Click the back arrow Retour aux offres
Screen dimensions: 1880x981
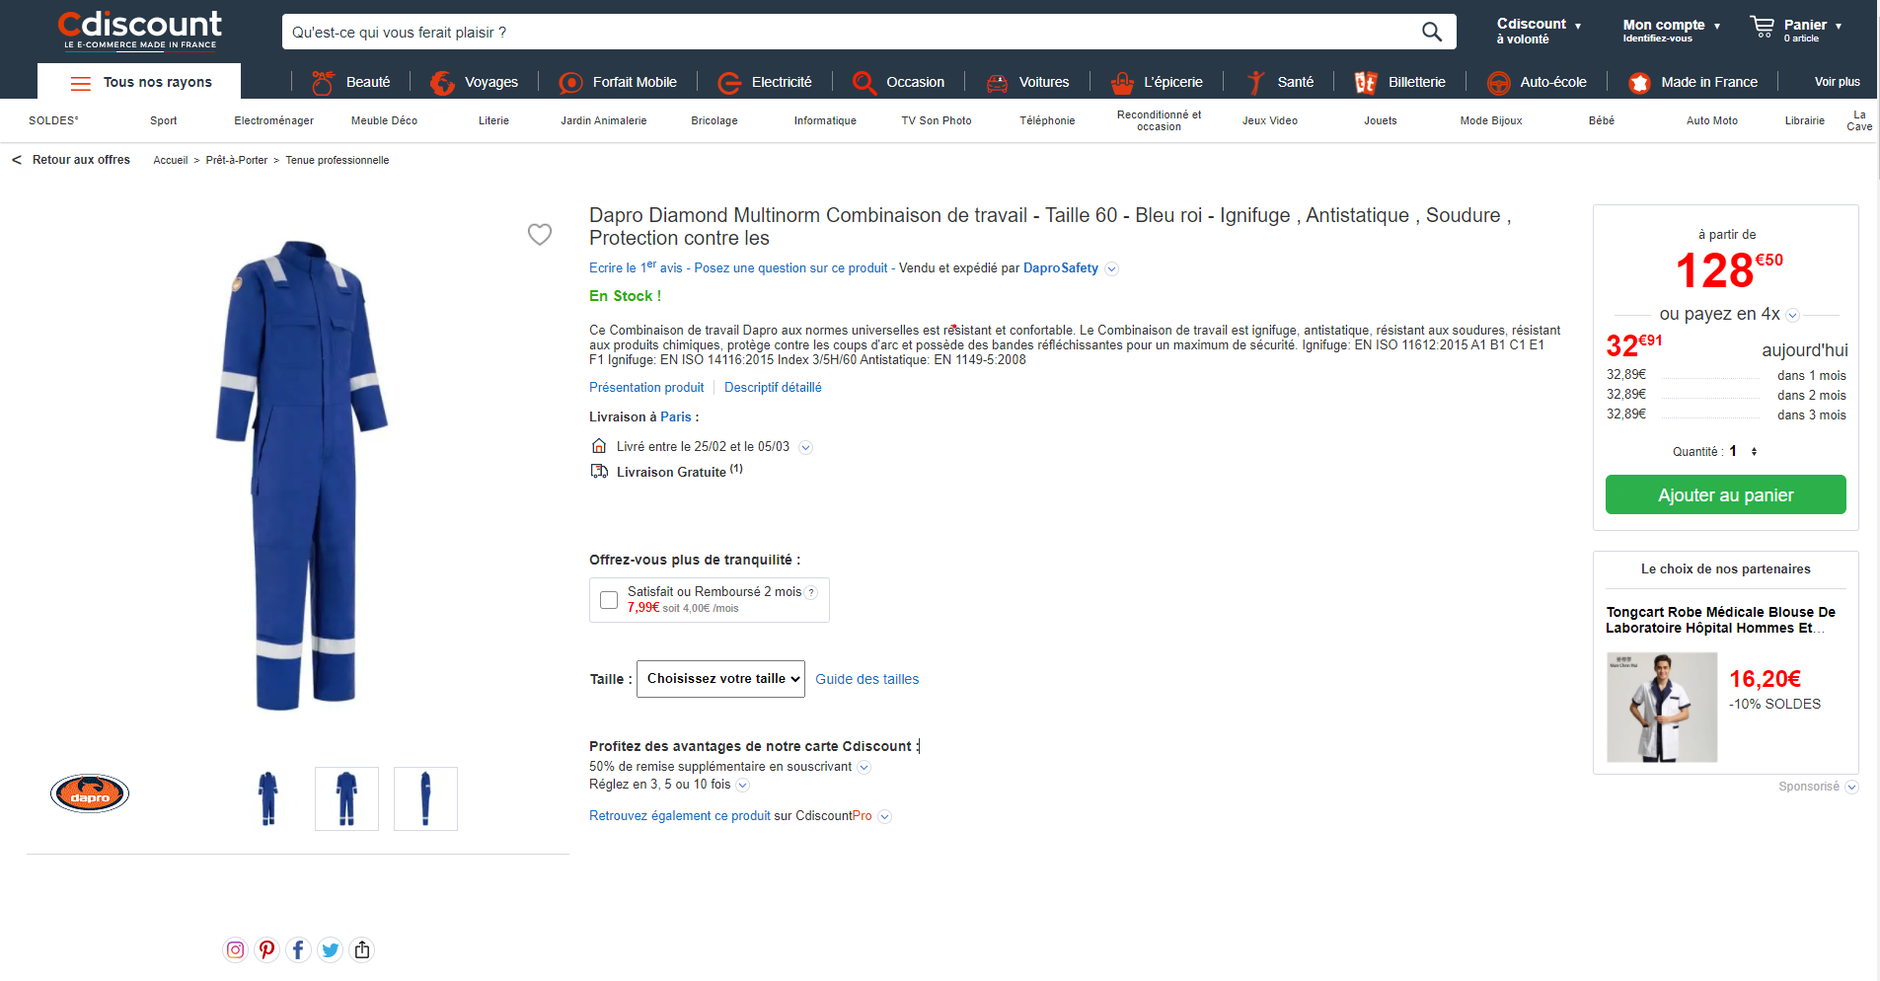pyautogui.click(x=17, y=160)
